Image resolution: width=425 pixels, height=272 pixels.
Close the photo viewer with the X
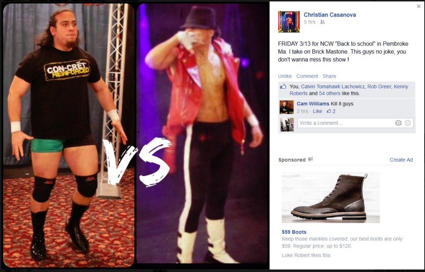click(418, 6)
